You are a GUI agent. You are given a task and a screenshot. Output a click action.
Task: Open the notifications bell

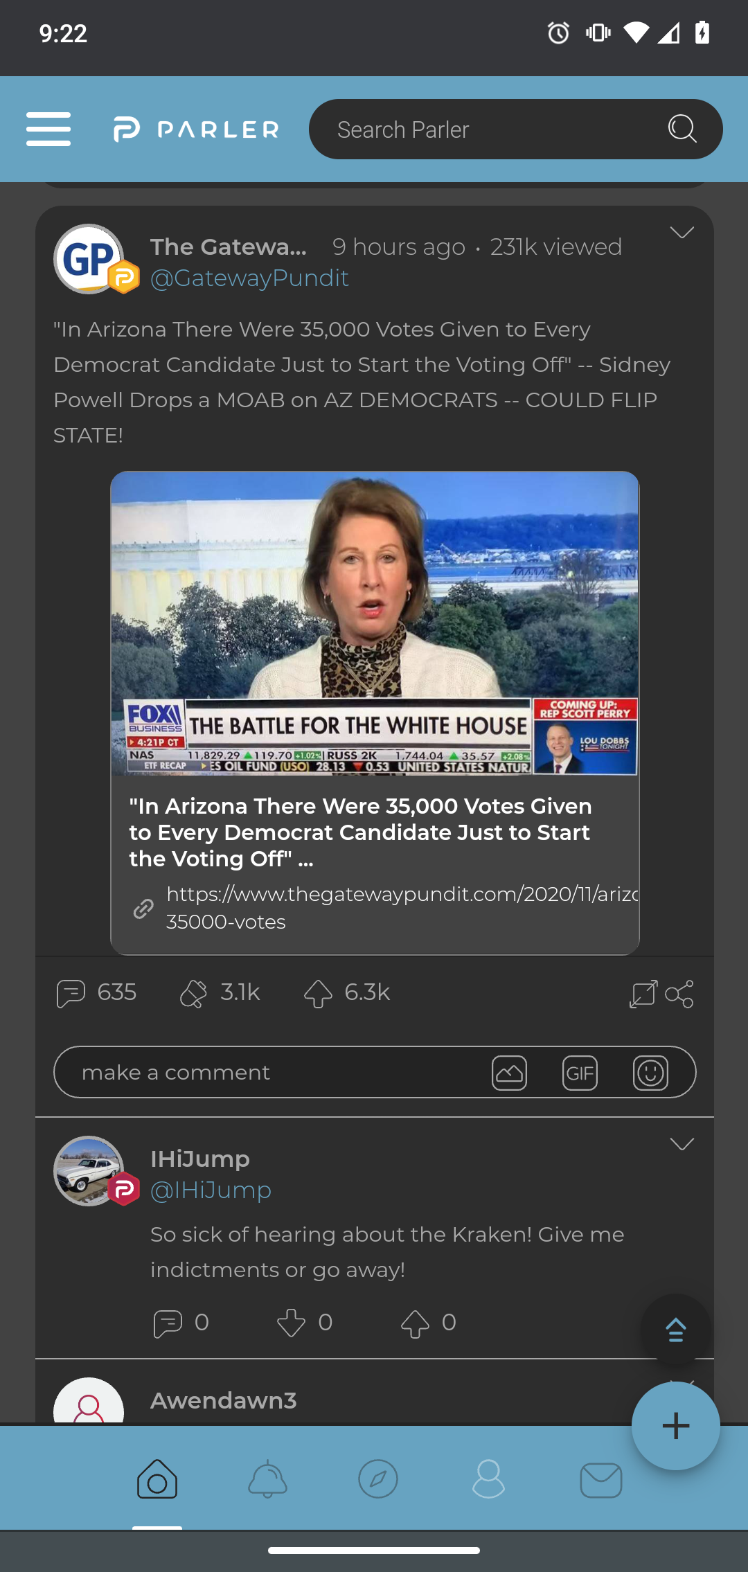(267, 1479)
